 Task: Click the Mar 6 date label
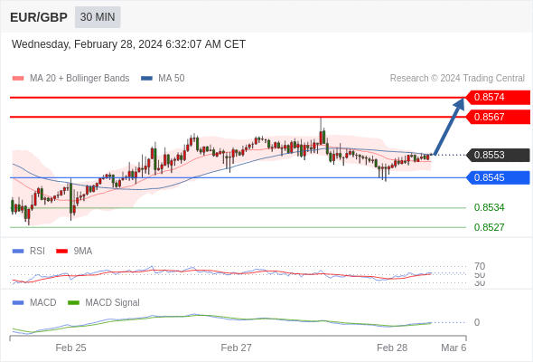coord(454,348)
